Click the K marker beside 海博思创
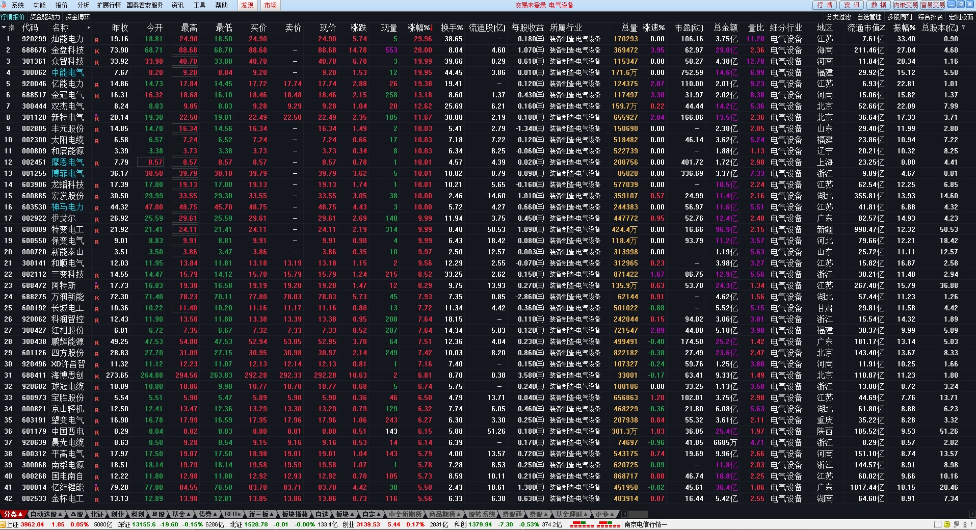Viewport: 976px width, 530px height. [97, 376]
